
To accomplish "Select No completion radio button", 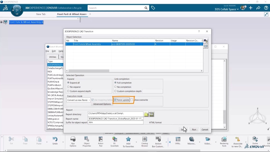I will point(115,87).
